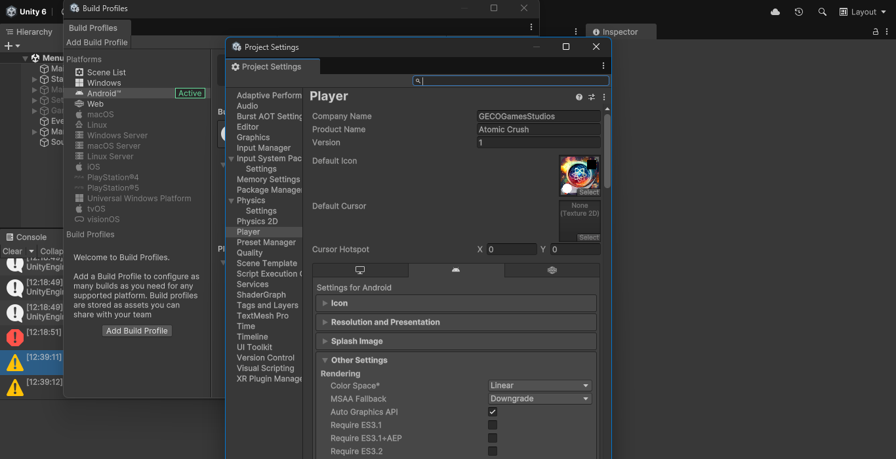
Task: Open the Color Space dropdown
Action: coord(540,386)
